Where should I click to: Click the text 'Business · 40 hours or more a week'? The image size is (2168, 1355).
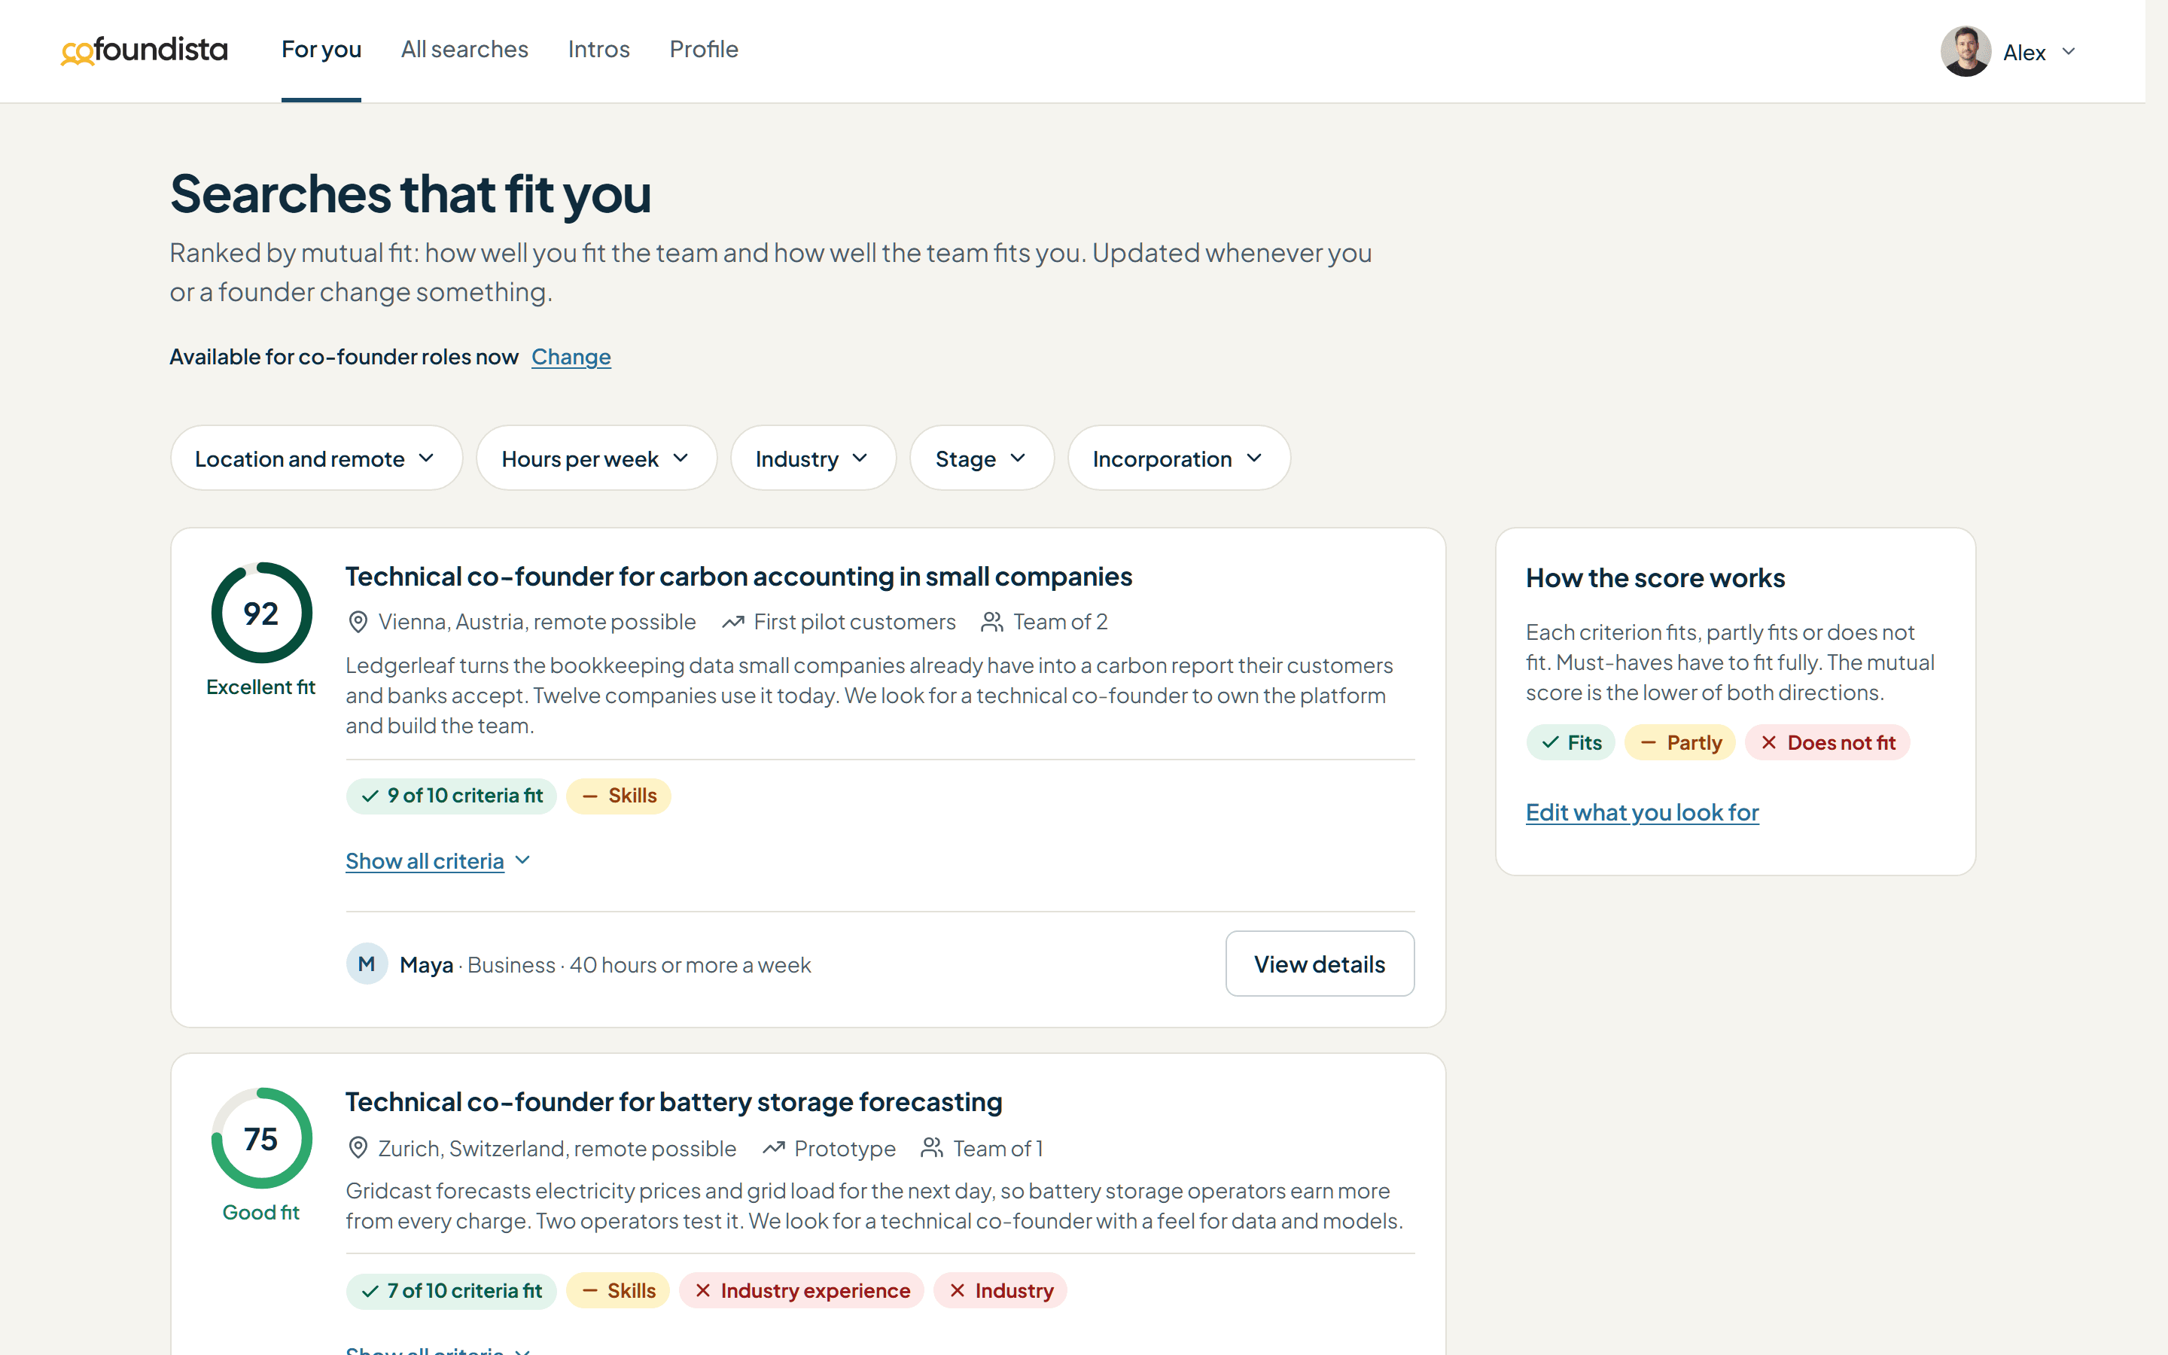[639, 965]
